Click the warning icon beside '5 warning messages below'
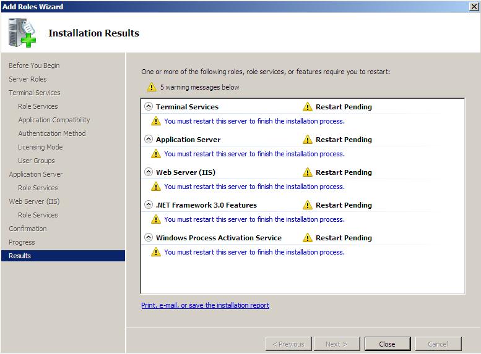 click(151, 87)
